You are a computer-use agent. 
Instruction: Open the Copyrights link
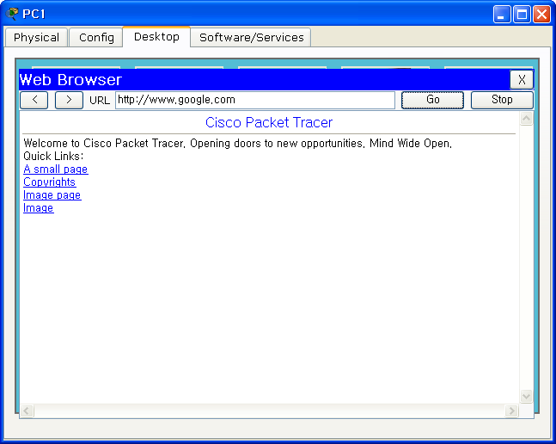pyautogui.click(x=49, y=182)
